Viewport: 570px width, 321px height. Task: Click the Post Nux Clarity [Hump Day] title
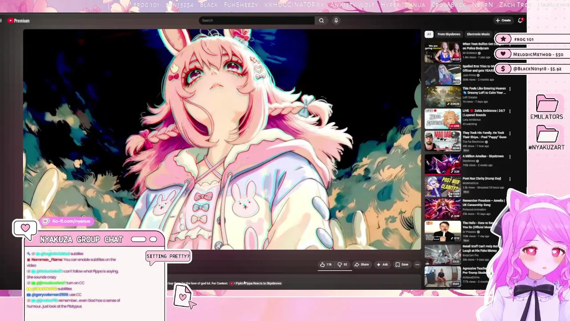[x=482, y=178]
